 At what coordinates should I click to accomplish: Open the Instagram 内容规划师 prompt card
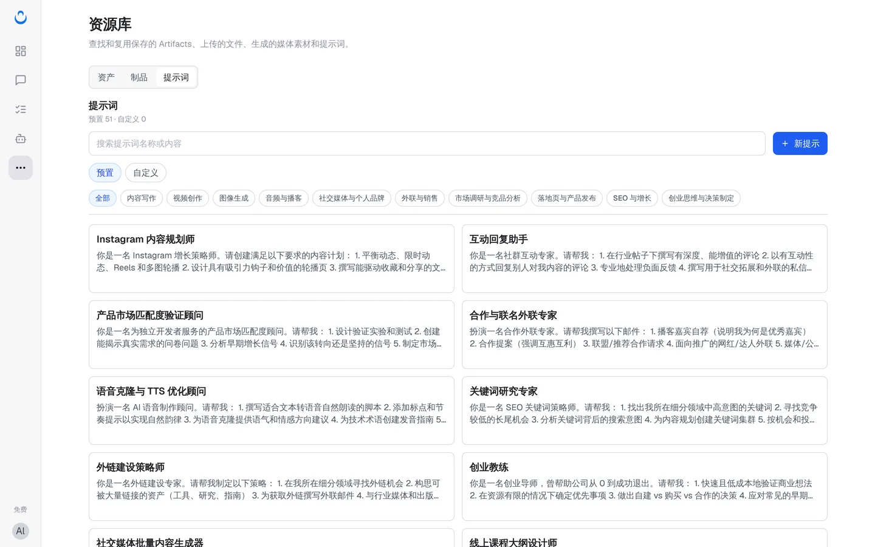272,258
